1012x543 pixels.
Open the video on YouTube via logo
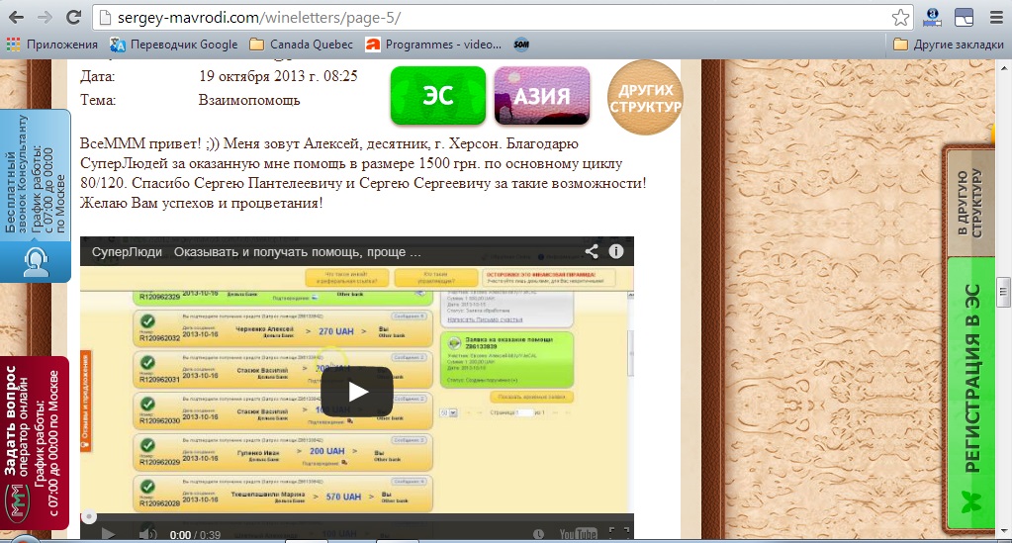point(578,534)
